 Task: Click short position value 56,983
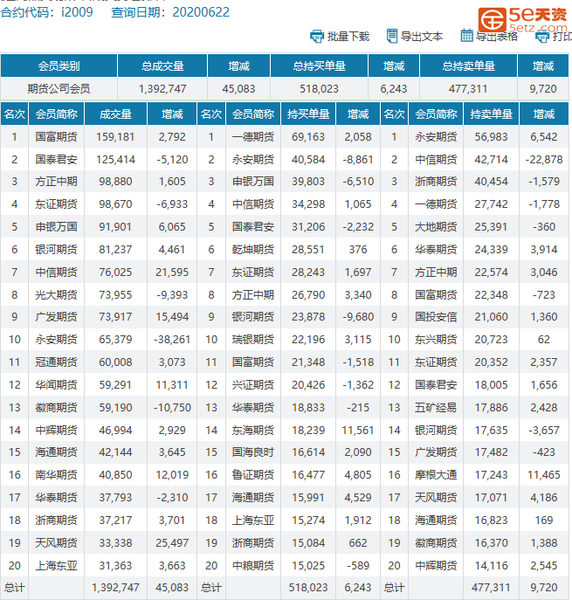pyautogui.click(x=492, y=136)
